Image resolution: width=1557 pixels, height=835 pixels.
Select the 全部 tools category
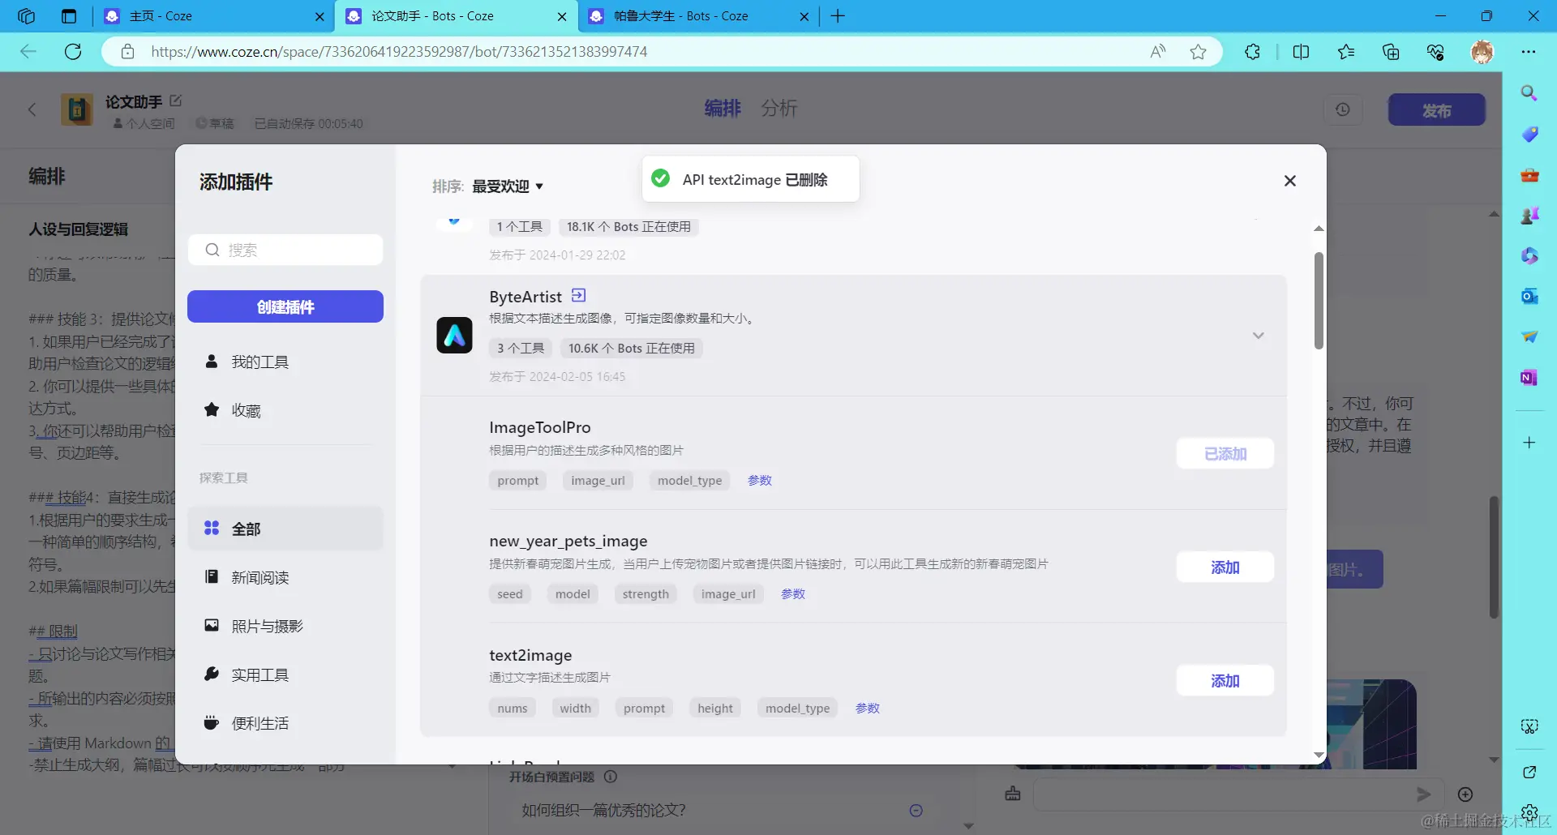285,529
